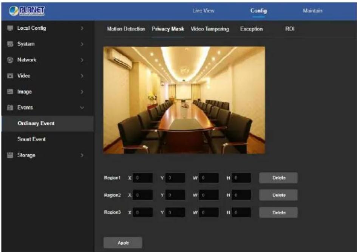Open the System menu item

point(48,44)
